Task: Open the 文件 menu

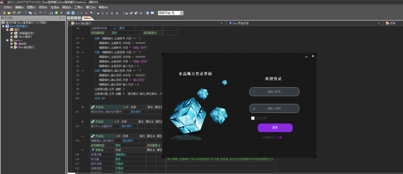Action: (7, 7)
